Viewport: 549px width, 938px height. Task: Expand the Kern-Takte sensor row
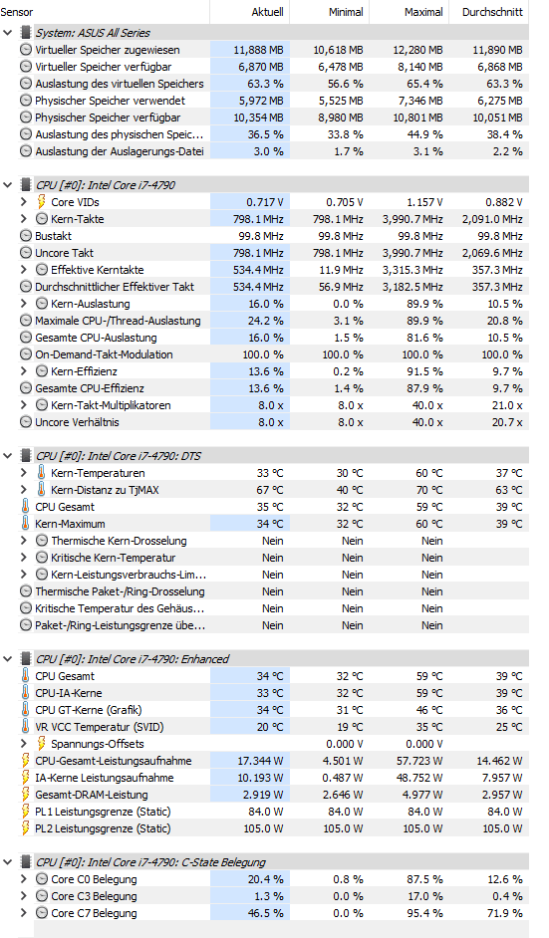point(24,219)
